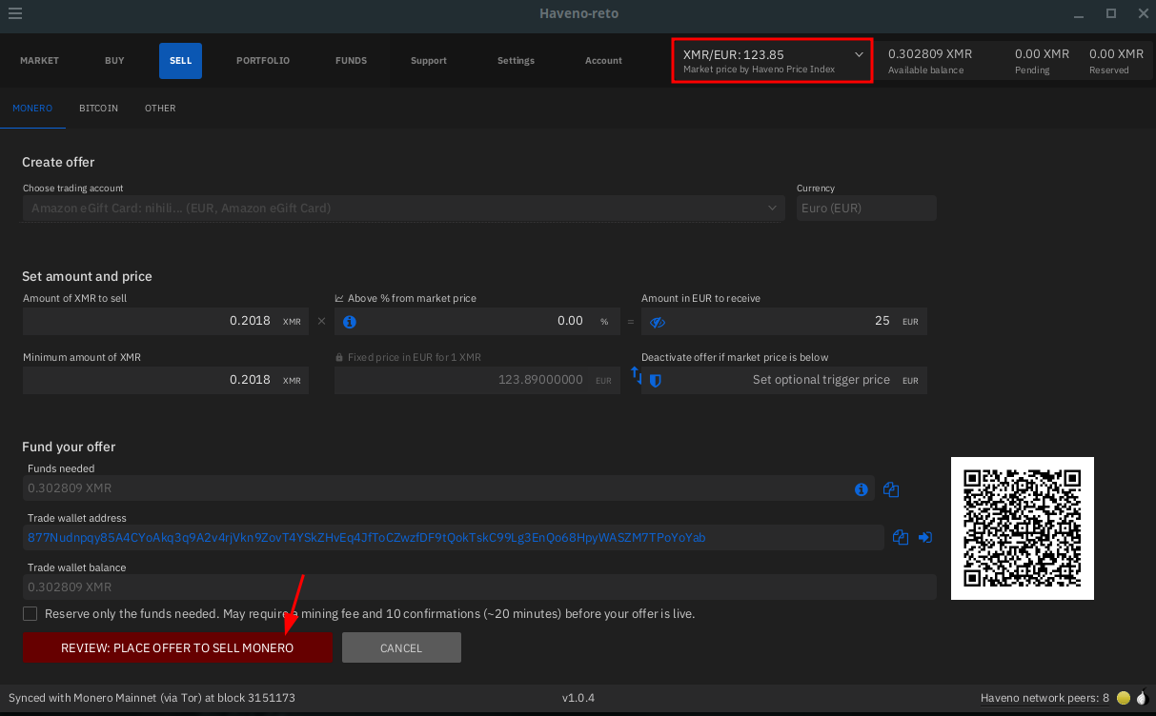Click the trade wallet address link
The width and height of the screenshot is (1156, 716).
pyautogui.click(x=367, y=538)
